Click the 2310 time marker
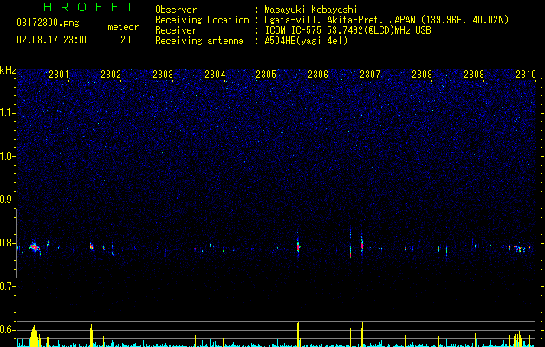 526,75
